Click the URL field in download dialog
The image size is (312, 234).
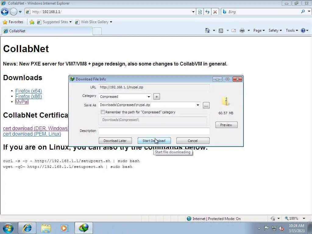[154, 87]
